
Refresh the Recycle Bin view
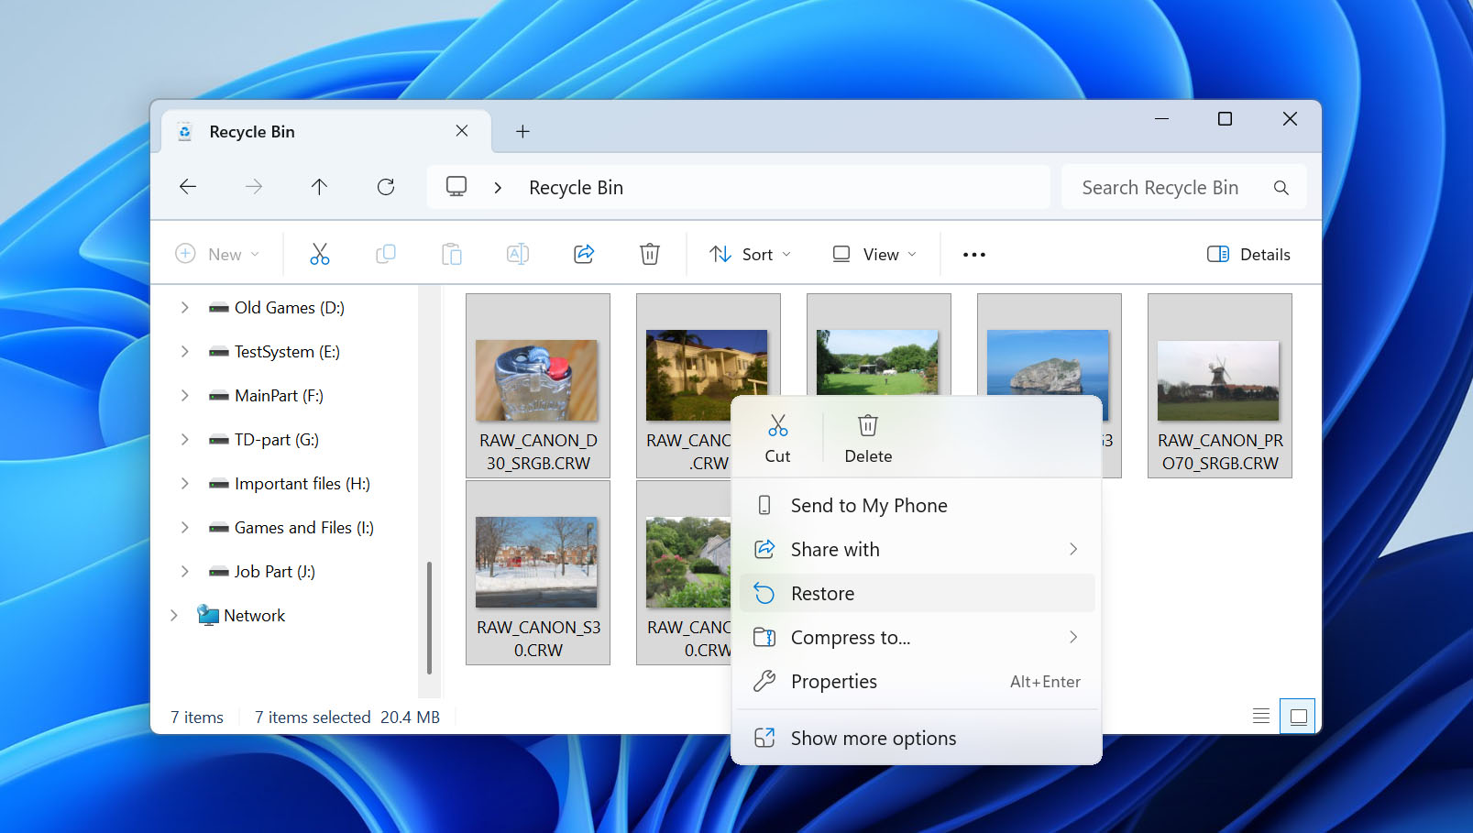coord(386,187)
